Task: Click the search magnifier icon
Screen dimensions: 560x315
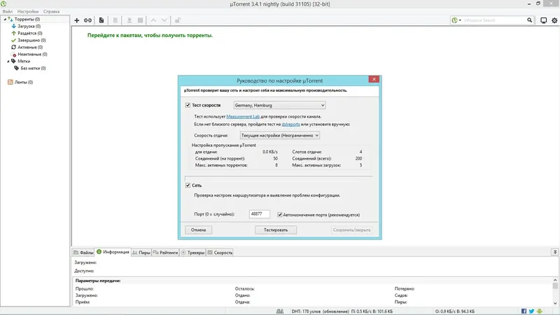Action: pos(530,20)
